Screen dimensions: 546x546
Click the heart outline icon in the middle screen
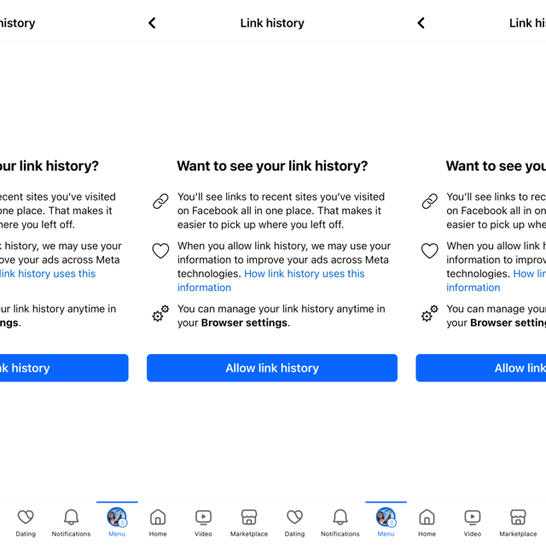(x=160, y=251)
